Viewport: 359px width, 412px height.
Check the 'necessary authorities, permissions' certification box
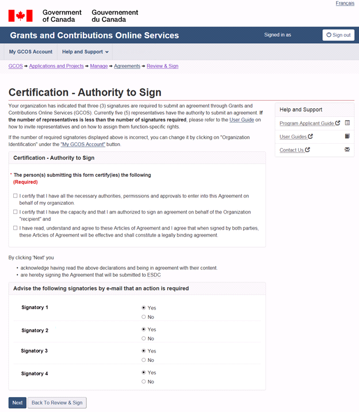[16, 196]
